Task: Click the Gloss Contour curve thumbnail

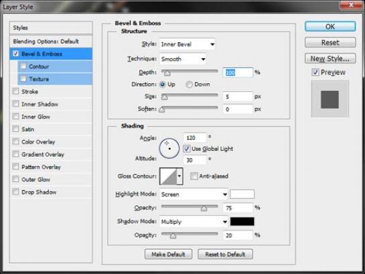Action: click(x=168, y=176)
